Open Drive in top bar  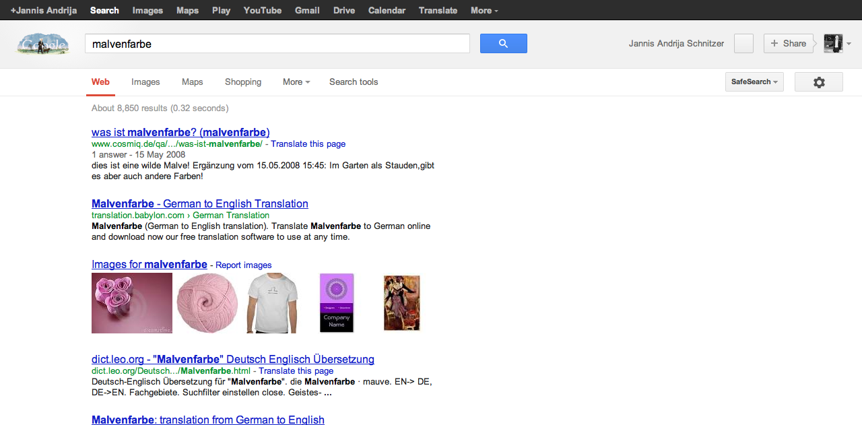tap(344, 10)
